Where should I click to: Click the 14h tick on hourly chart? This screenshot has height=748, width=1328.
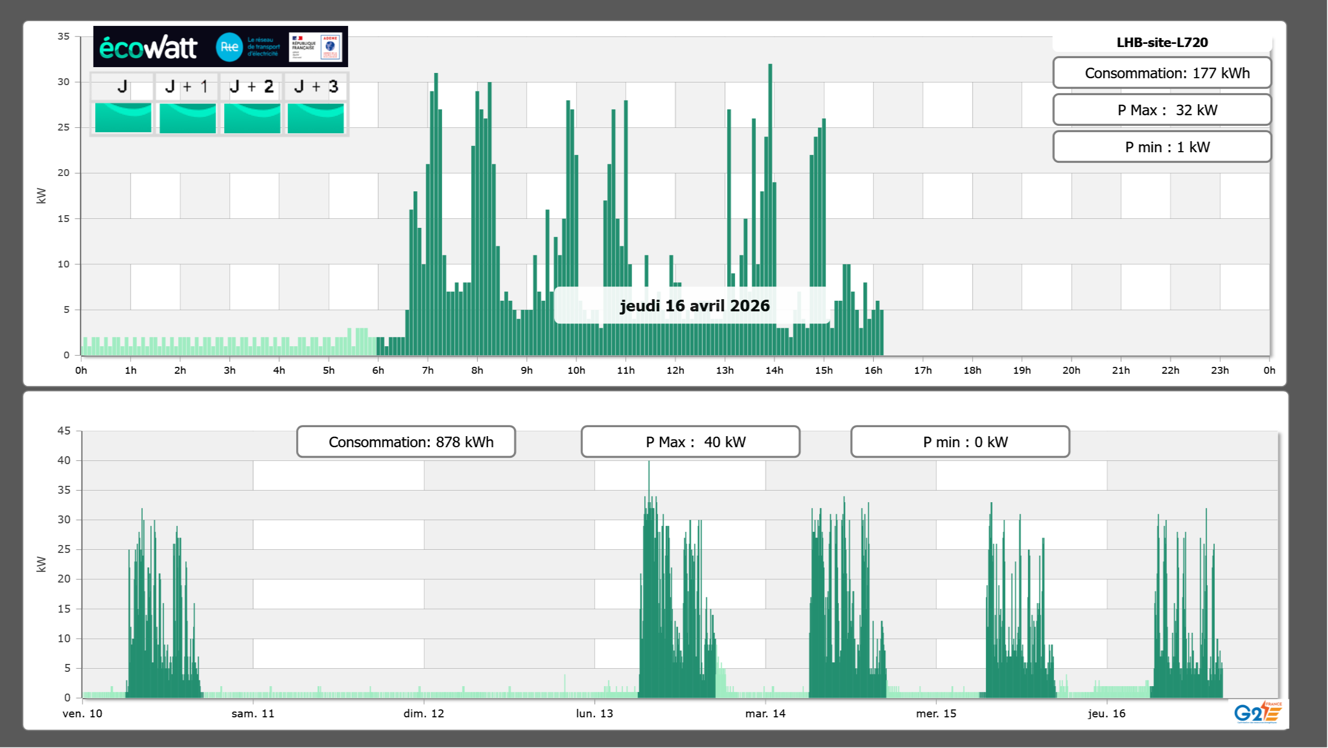coord(774,370)
